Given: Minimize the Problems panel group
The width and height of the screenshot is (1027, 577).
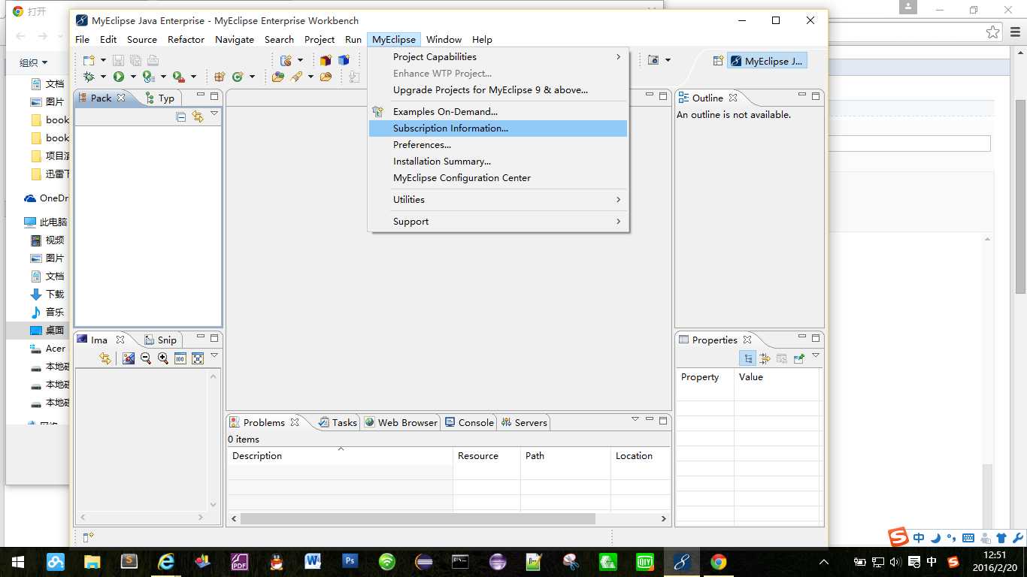Looking at the screenshot, I should tap(650, 420).
